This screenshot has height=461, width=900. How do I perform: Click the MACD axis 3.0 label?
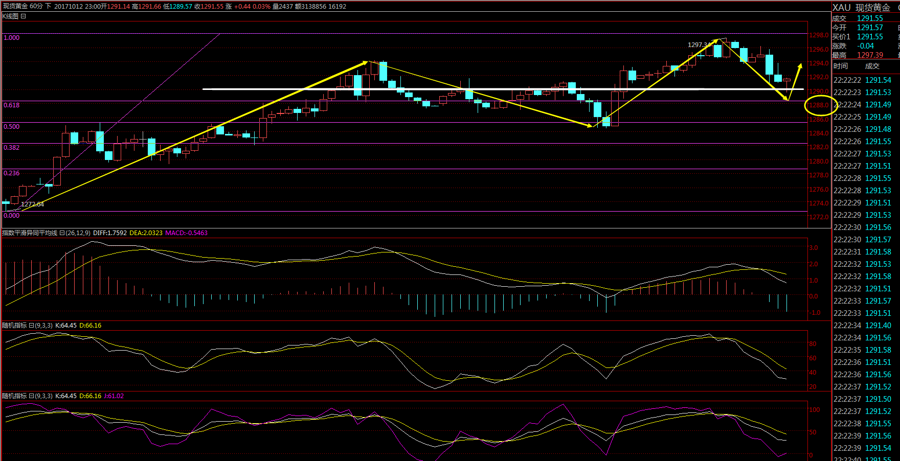click(x=814, y=248)
